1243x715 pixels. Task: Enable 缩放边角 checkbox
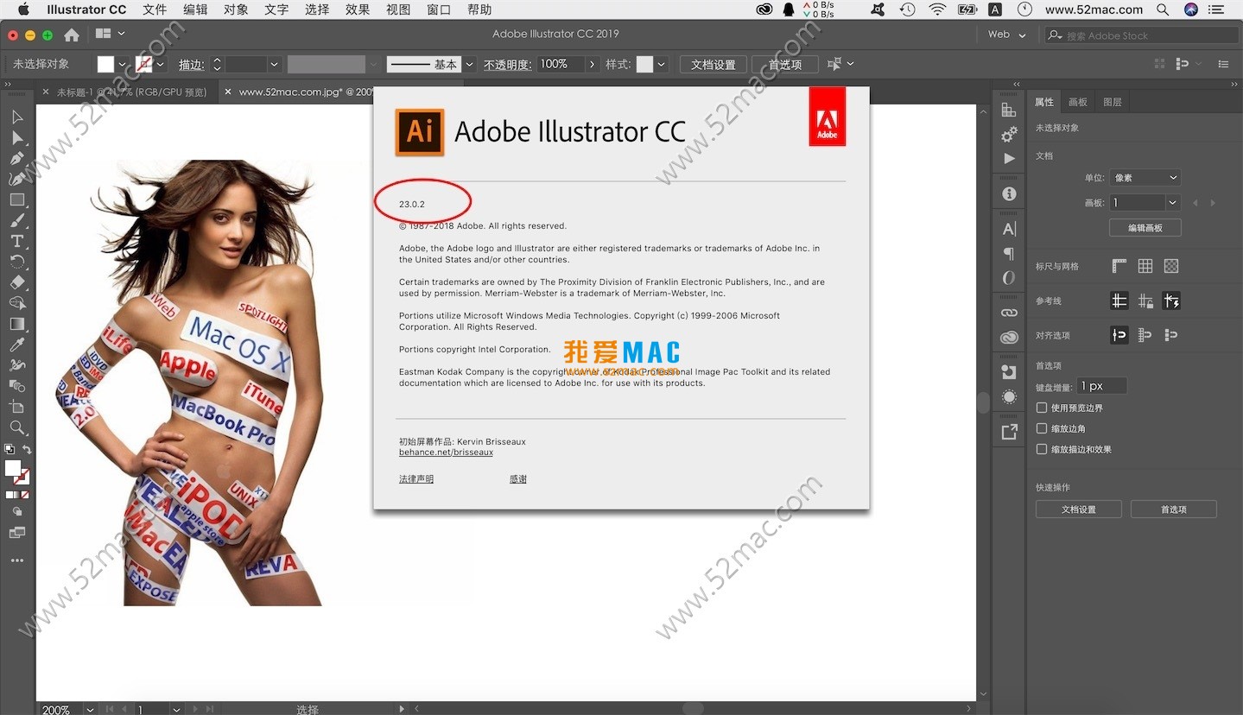[1042, 428]
